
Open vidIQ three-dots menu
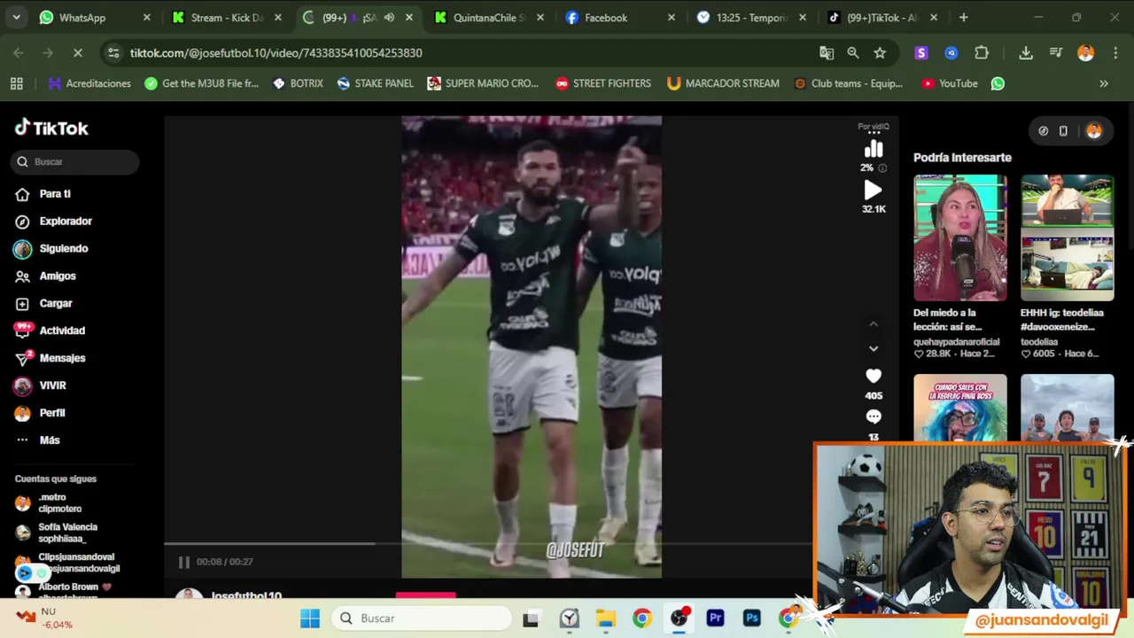click(x=874, y=135)
